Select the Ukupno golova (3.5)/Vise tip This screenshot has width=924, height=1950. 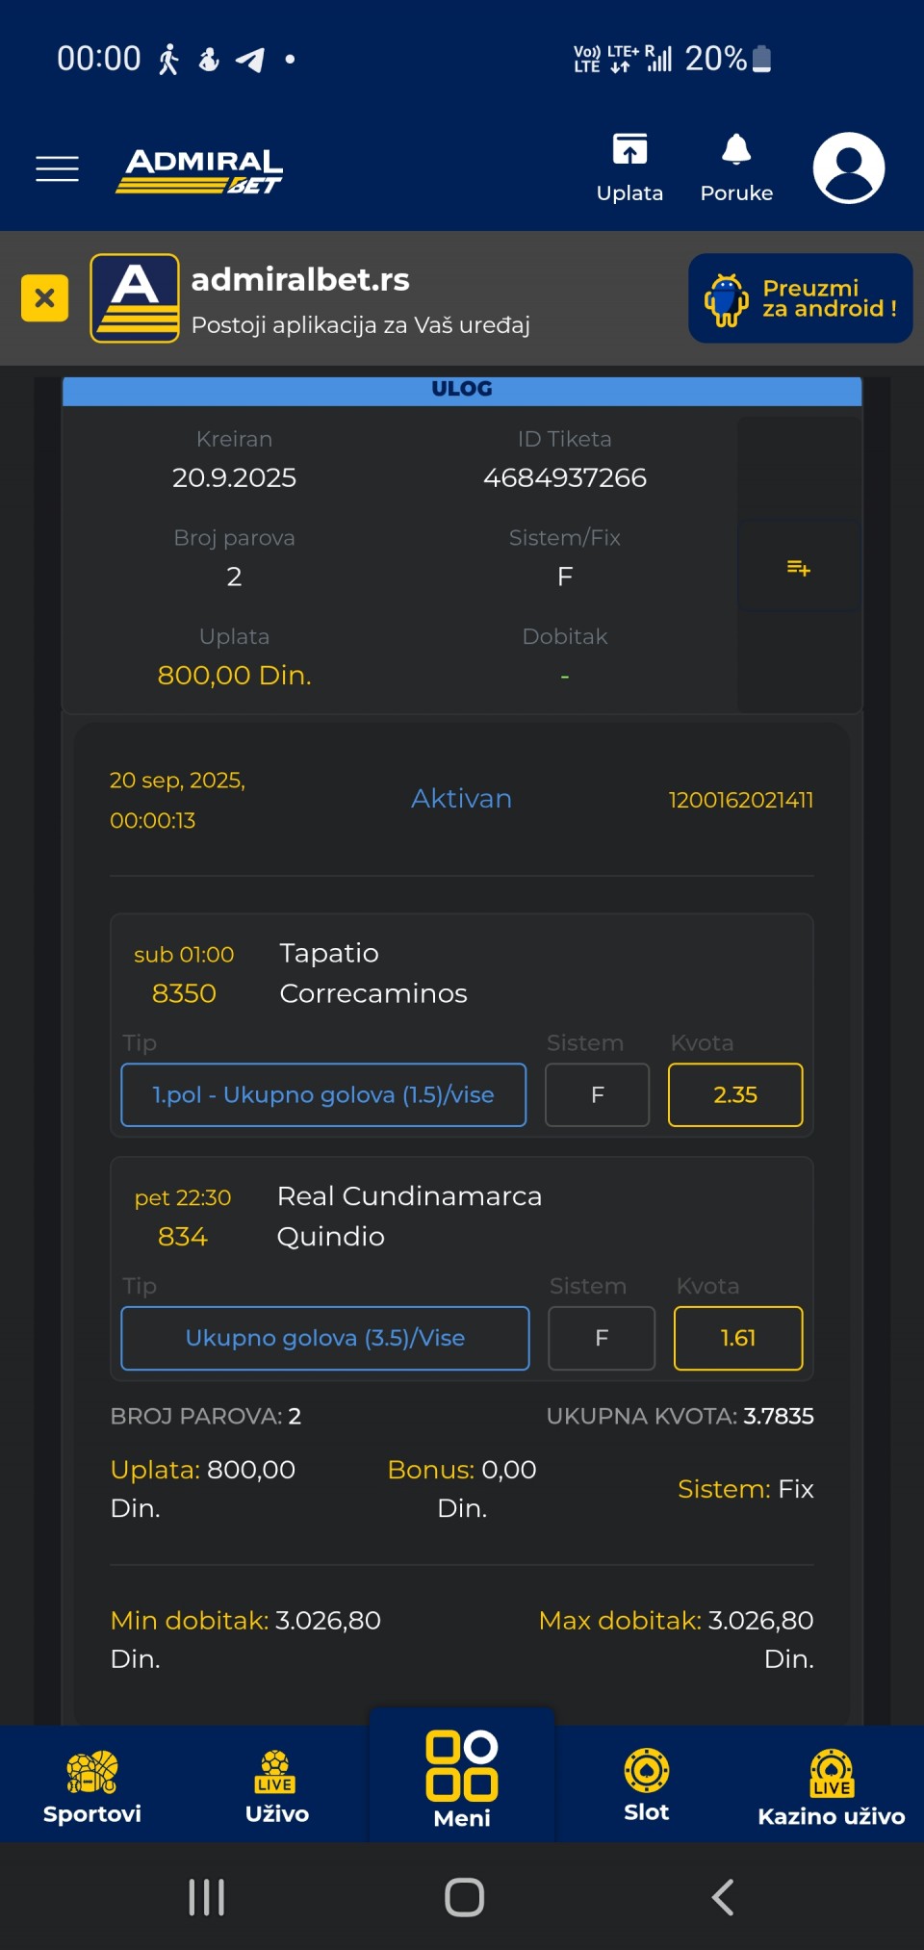(325, 1338)
